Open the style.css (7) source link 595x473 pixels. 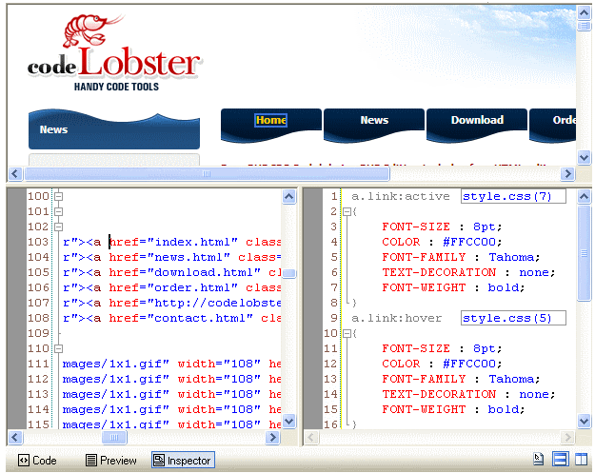(513, 196)
